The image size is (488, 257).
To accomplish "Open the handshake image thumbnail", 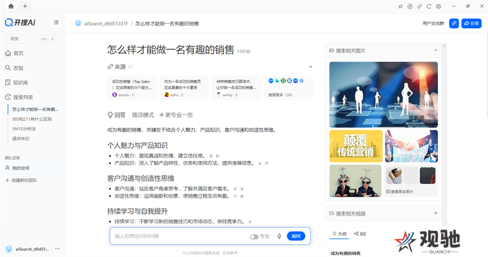I will 411,146.
